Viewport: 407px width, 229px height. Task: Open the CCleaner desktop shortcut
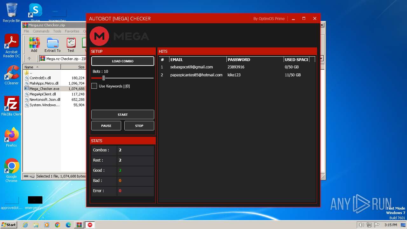click(x=11, y=75)
